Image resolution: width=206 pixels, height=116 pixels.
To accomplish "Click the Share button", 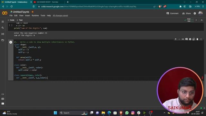I will pos(186,14).
